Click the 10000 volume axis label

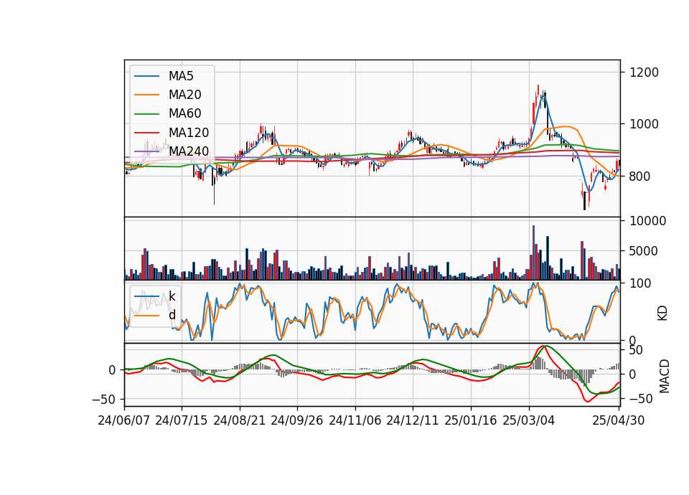pos(647,221)
